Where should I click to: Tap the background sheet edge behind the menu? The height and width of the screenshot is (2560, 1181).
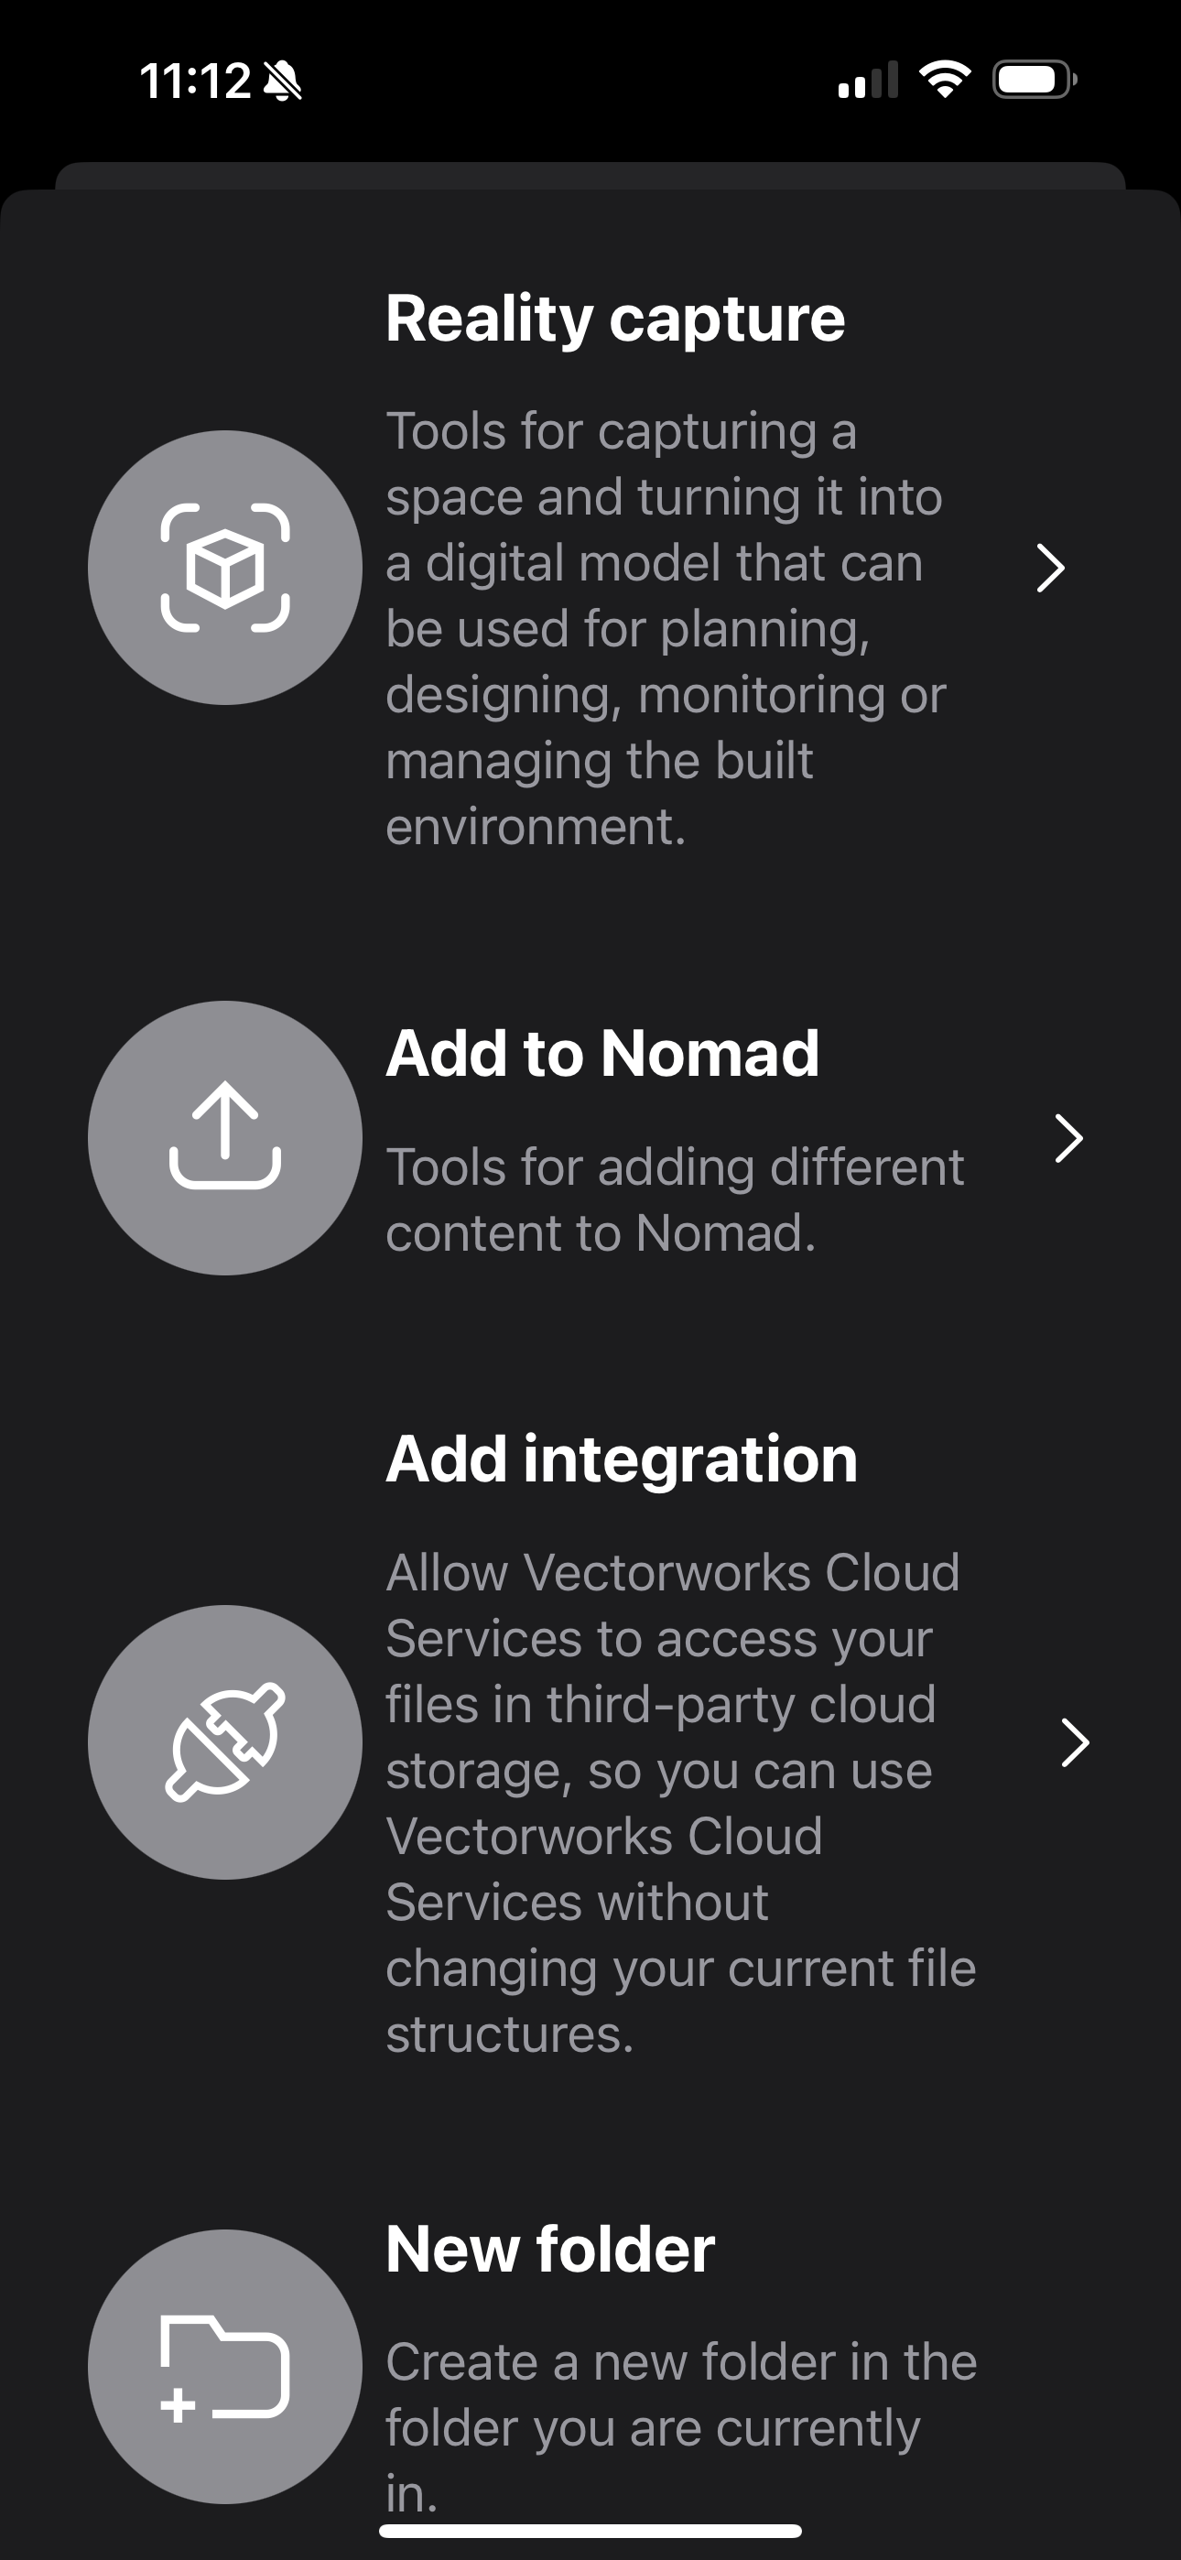[x=590, y=174]
